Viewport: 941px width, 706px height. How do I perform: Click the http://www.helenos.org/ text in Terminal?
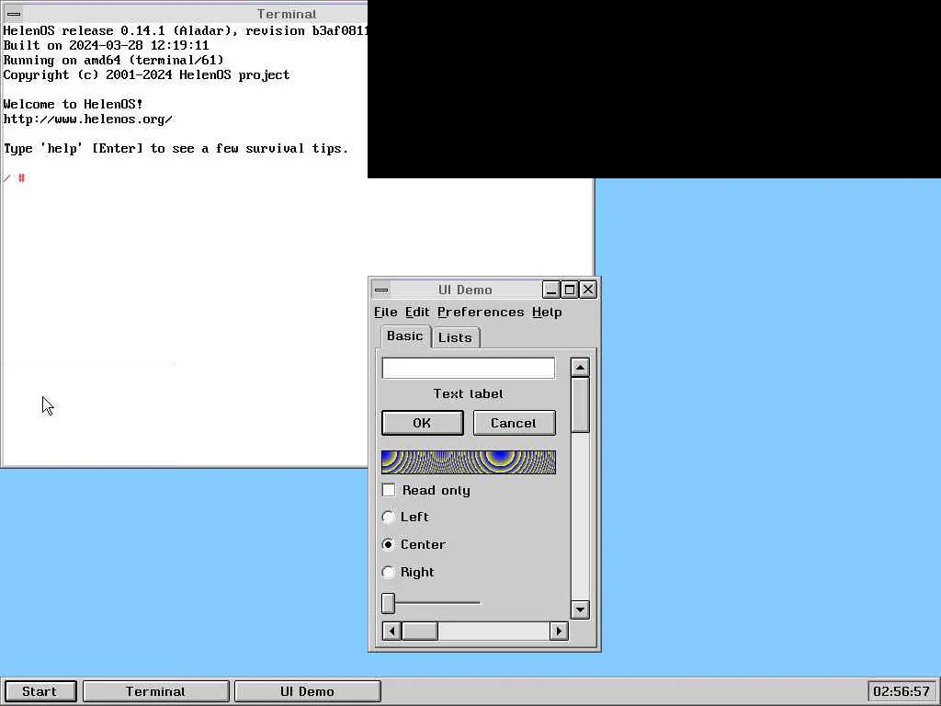point(87,119)
